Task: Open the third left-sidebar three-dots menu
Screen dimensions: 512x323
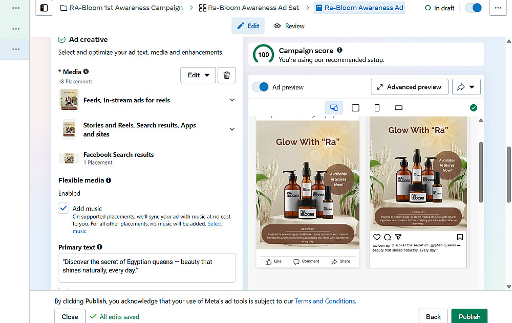Action: pos(16,49)
